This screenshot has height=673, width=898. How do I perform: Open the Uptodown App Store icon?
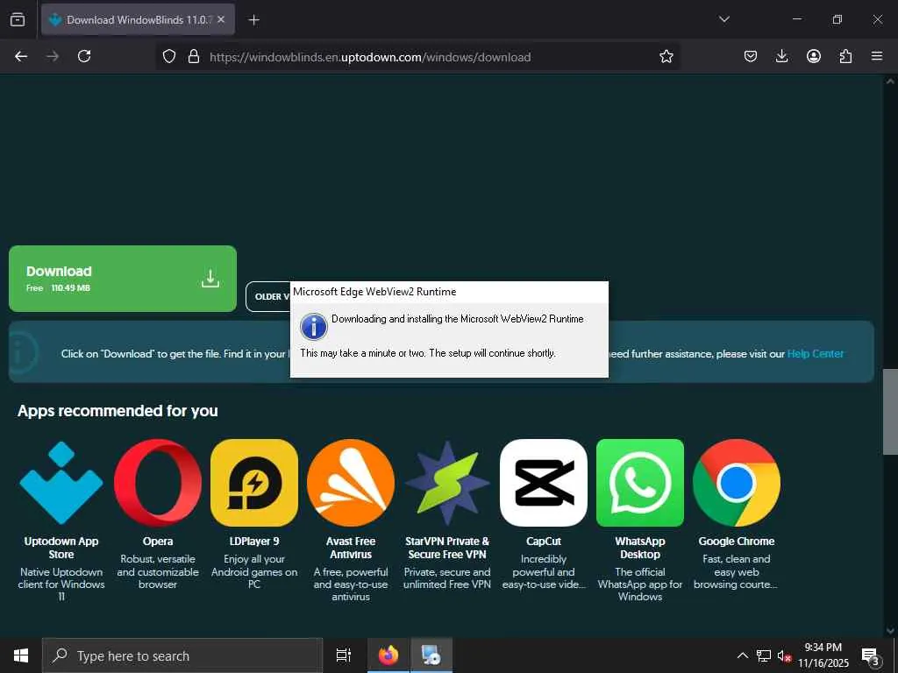click(x=61, y=483)
